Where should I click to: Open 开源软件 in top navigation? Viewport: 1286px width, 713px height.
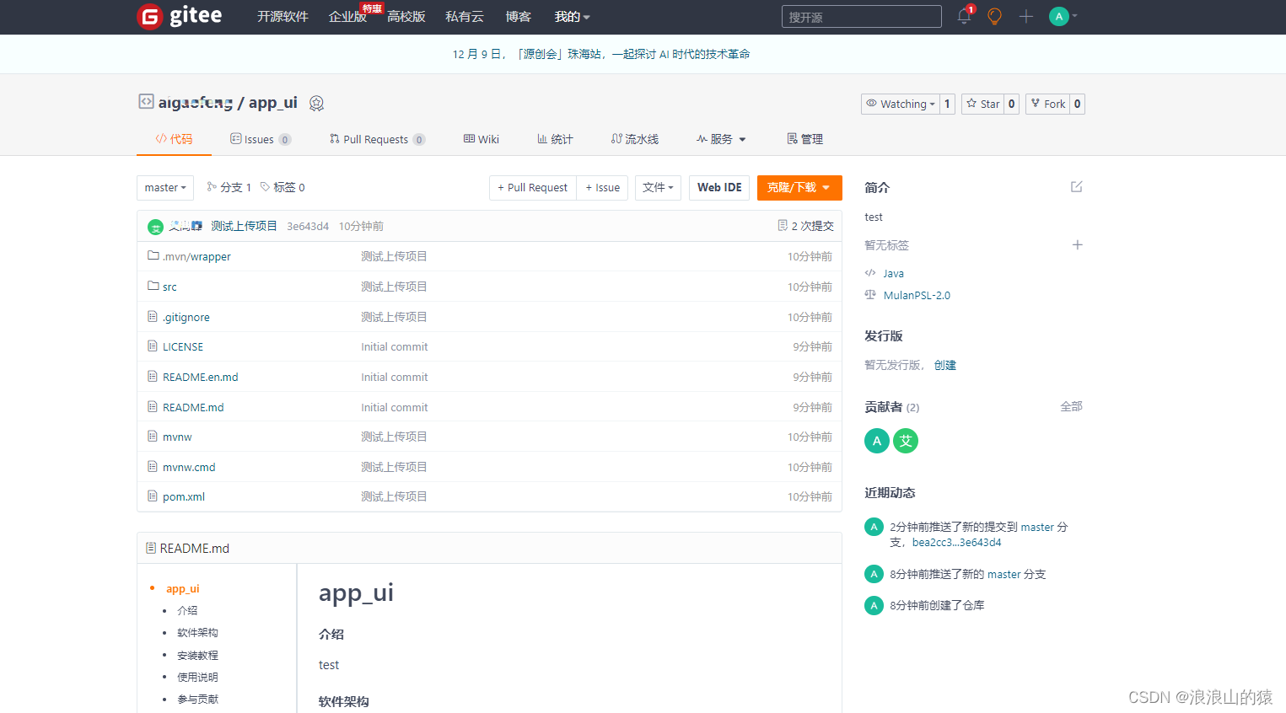282,17
